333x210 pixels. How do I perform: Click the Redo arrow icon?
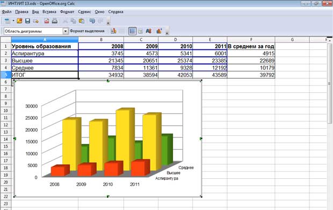click(100, 21)
